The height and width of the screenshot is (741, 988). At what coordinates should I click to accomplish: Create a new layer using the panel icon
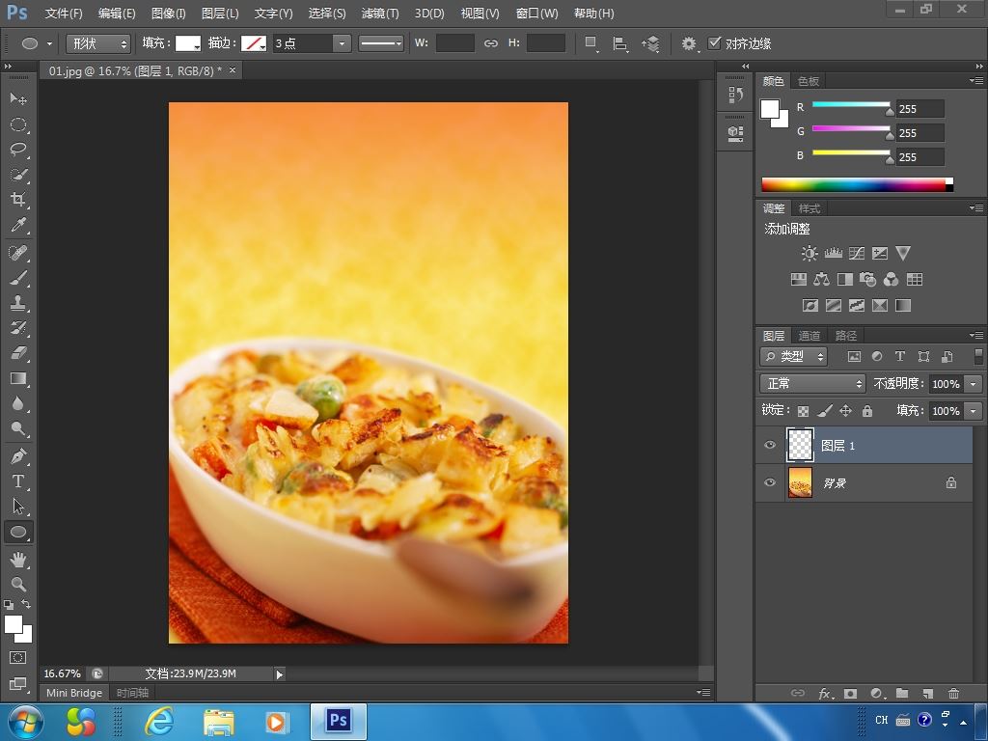click(927, 693)
